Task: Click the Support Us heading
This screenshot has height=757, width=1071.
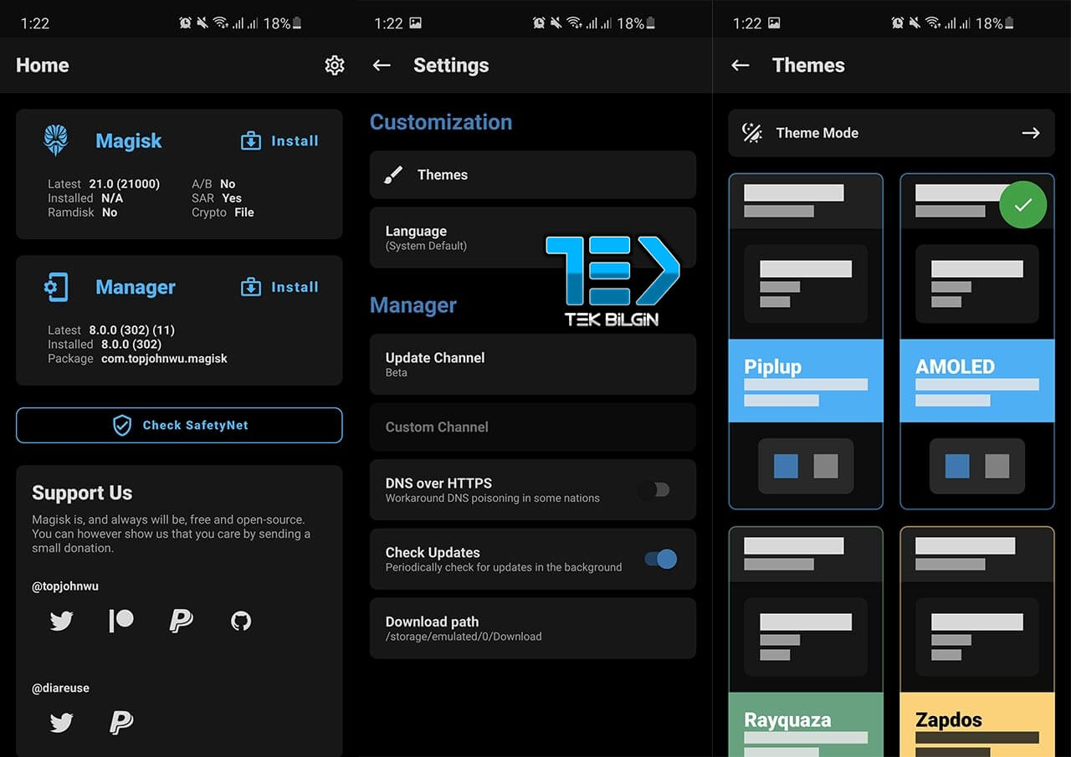Action: pos(82,493)
